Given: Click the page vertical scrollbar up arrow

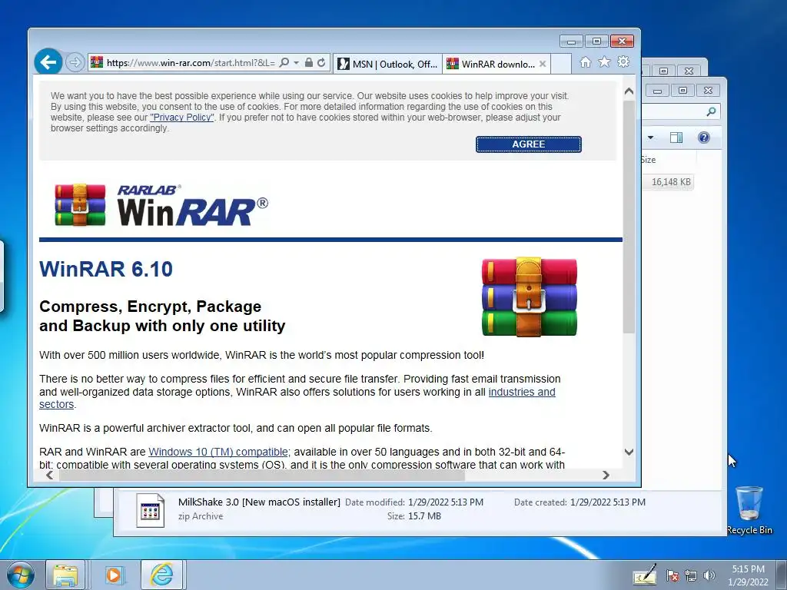Looking at the screenshot, I should click(x=629, y=91).
